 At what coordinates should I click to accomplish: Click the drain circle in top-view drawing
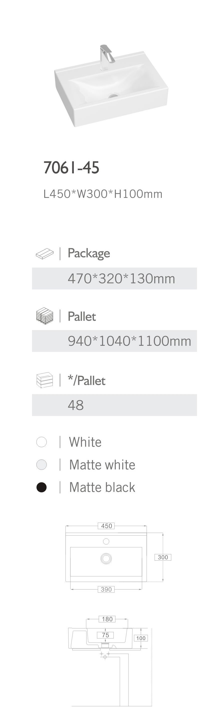tap(106, 558)
